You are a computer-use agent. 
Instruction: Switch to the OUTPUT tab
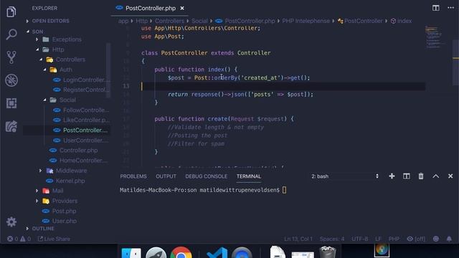[166, 176]
